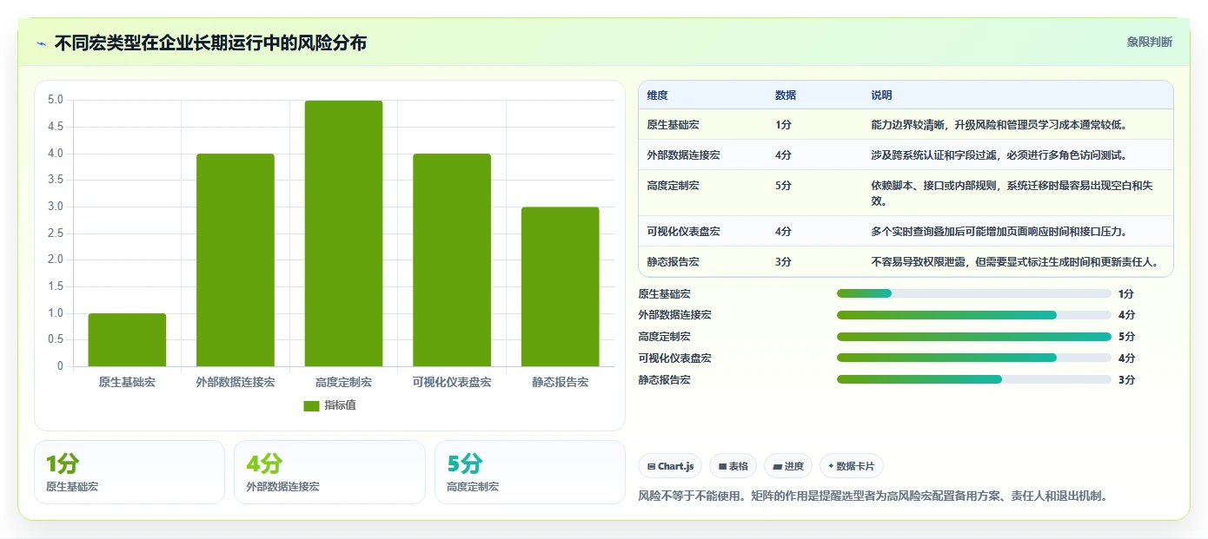Click the 外部数据连接宏 bar in the chart
Image resolution: width=1208 pixels, height=539 pixels.
pos(236,260)
